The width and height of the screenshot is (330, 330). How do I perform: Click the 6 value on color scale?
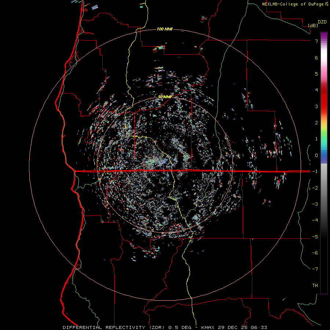pos(316,58)
